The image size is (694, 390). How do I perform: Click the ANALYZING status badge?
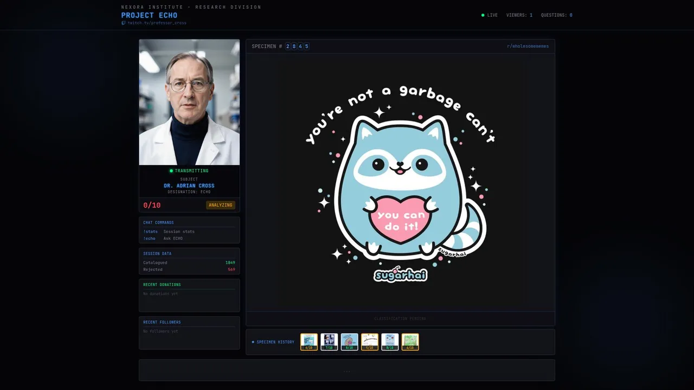(221, 205)
